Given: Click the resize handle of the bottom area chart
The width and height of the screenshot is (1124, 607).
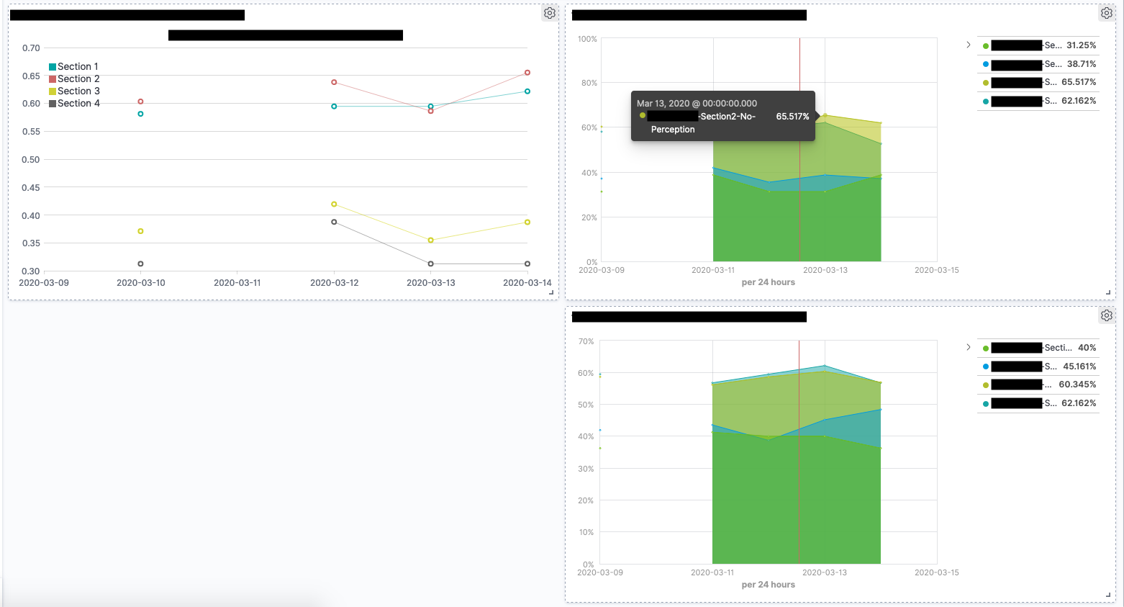Looking at the screenshot, I should 1107,593.
